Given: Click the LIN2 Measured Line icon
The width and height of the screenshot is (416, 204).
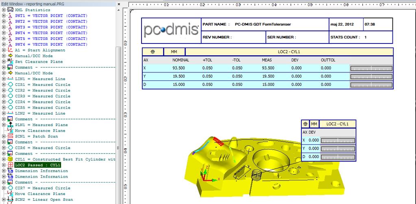Looking at the screenshot, I should (10, 113).
